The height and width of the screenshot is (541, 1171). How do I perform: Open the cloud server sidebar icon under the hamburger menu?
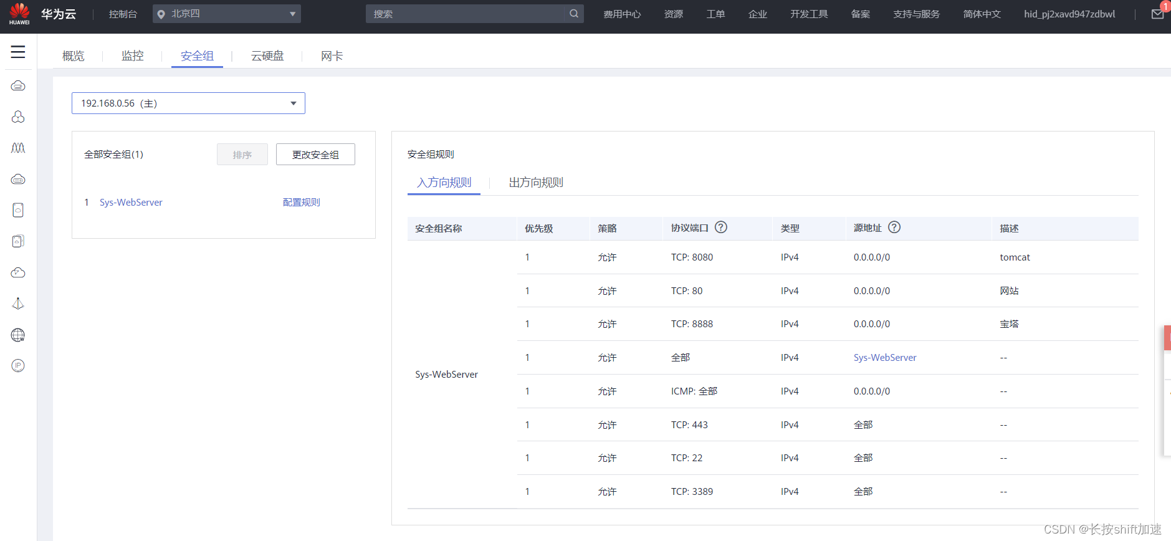pyautogui.click(x=18, y=85)
